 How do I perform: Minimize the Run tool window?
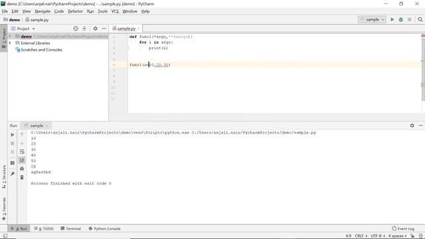point(420,125)
